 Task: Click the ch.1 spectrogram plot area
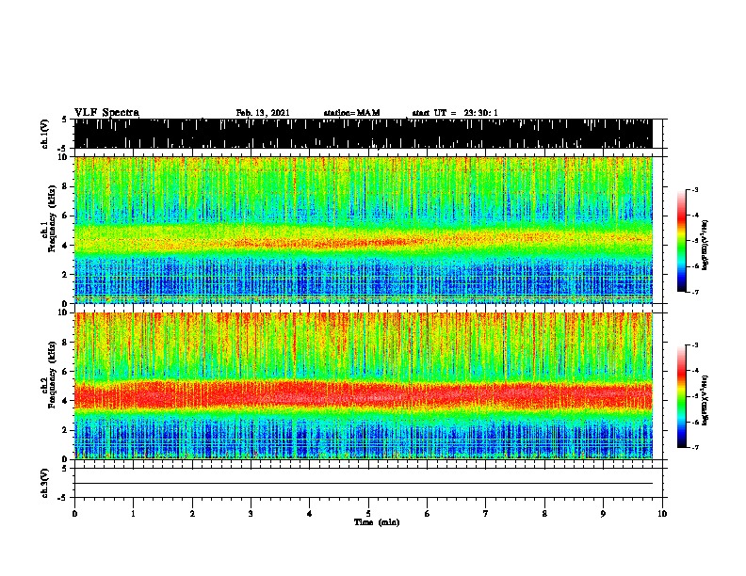pos(363,230)
